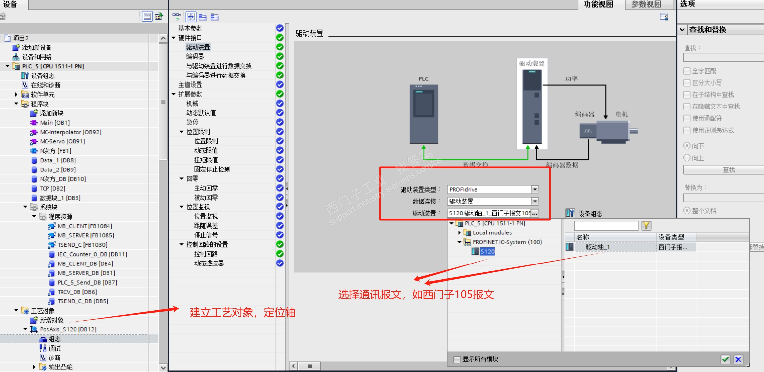The width and height of the screenshot is (764, 372).
Task: Open Main [OB1] program block
Action: [54, 123]
